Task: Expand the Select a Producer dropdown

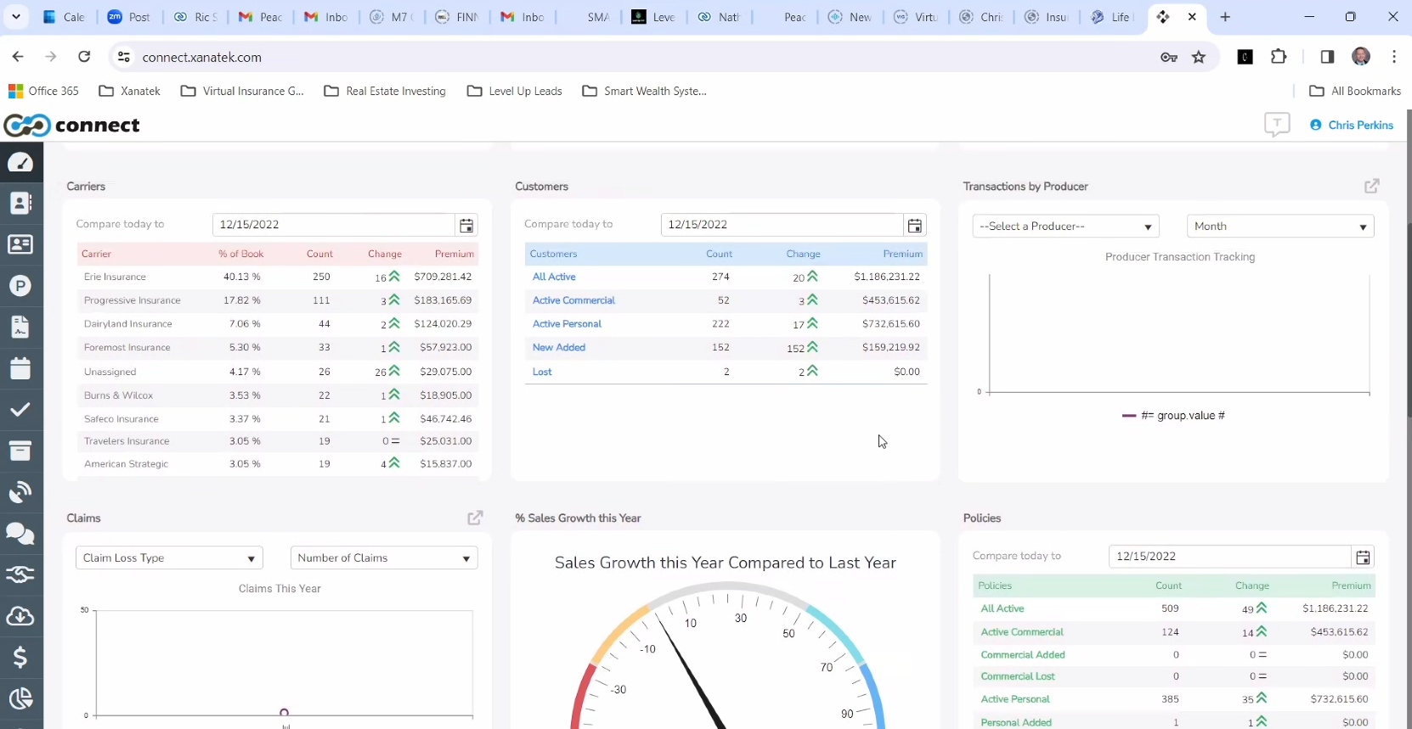Action: (x=1065, y=227)
